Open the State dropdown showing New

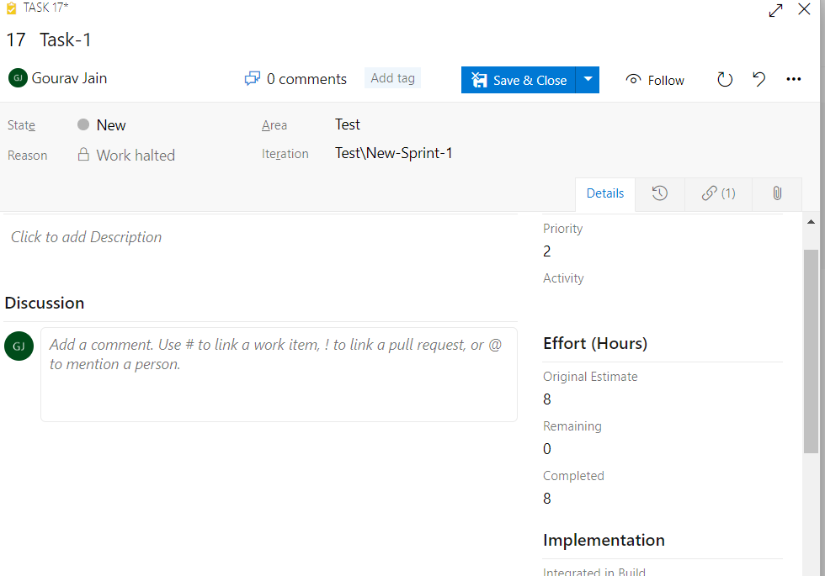(x=112, y=124)
